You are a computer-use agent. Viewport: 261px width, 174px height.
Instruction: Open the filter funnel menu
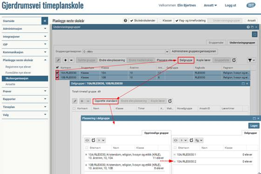[251, 60]
